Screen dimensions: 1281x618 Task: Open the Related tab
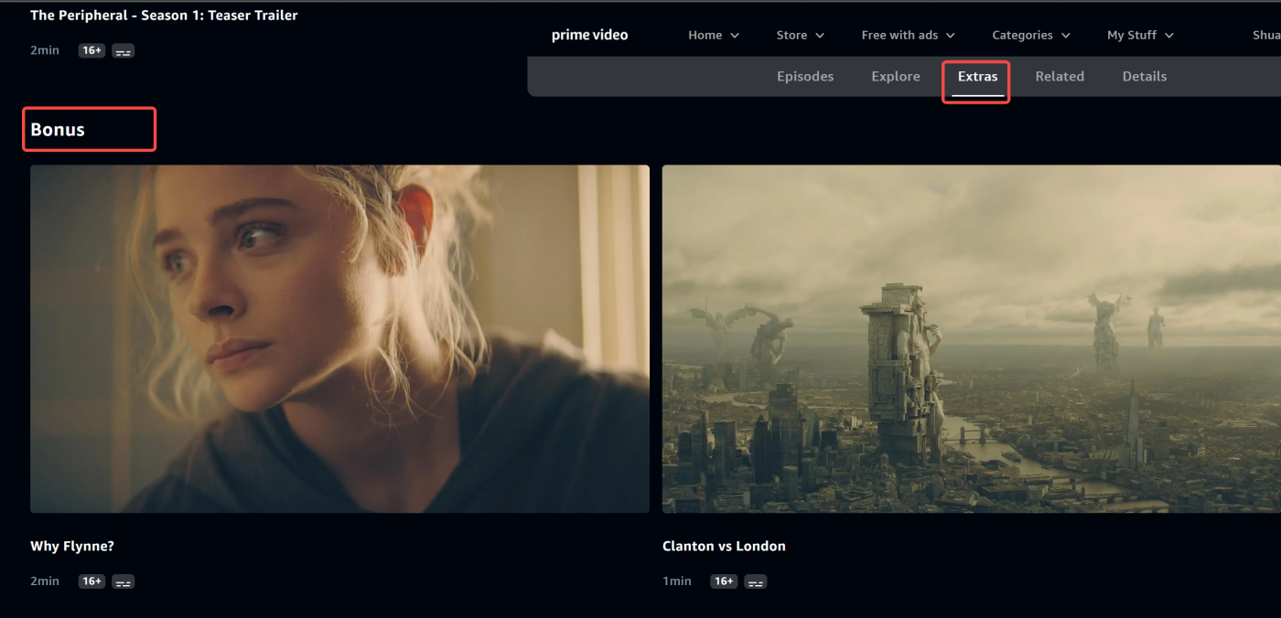pyautogui.click(x=1060, y=77)
